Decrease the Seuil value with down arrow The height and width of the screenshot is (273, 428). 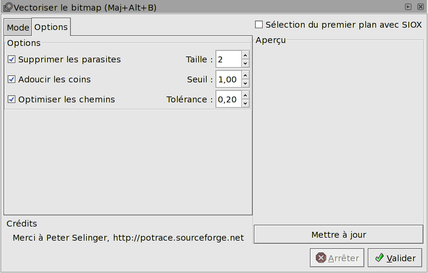(x=246, y=84)
